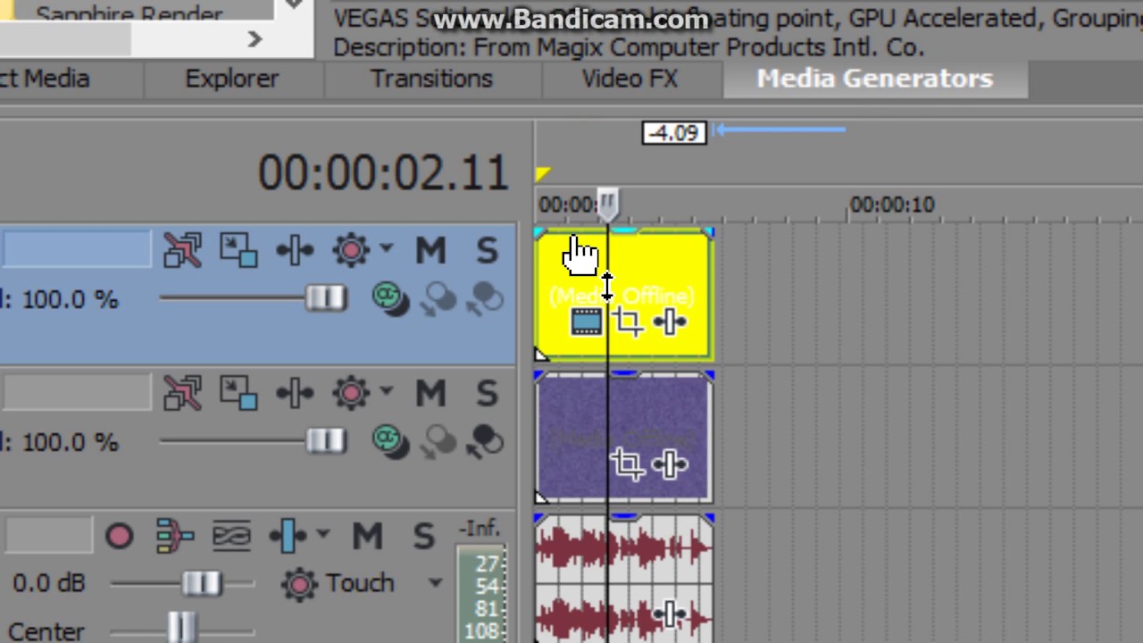Click the 00:00:10 ruler mark
Screen dimensions: 1143x643
point(892,205)
